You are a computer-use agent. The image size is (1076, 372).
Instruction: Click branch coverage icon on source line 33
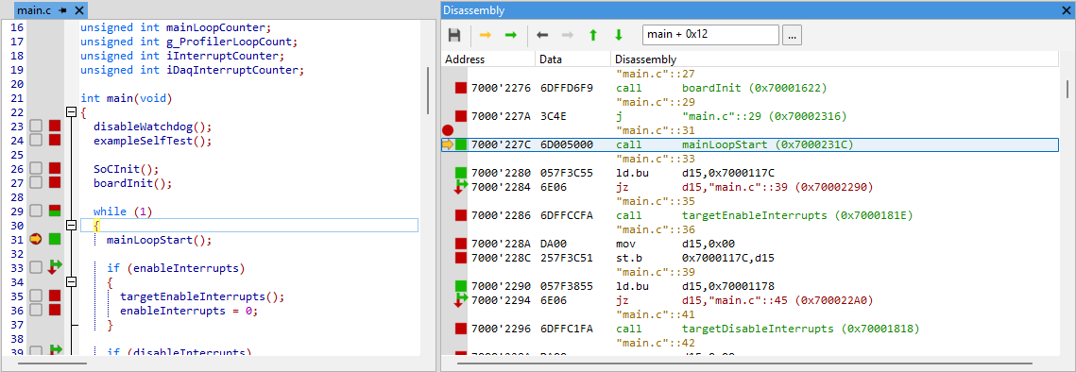click(x=55, y=268)
